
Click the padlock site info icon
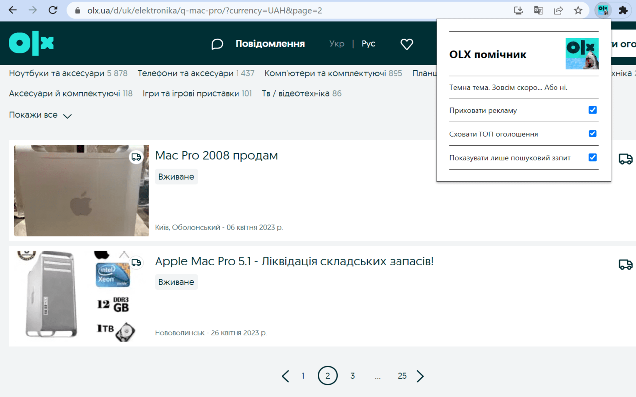point(77,10)
